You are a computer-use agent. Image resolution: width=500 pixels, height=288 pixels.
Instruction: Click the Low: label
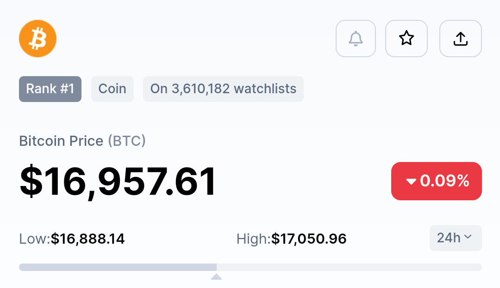pyautogui.click(x=35, y=239)
